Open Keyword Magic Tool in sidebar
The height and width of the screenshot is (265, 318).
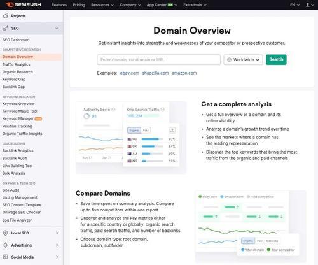pos(20,111)
